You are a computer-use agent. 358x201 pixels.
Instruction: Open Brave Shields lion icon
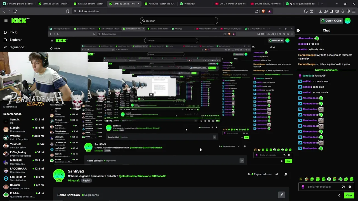pos(263,11)
